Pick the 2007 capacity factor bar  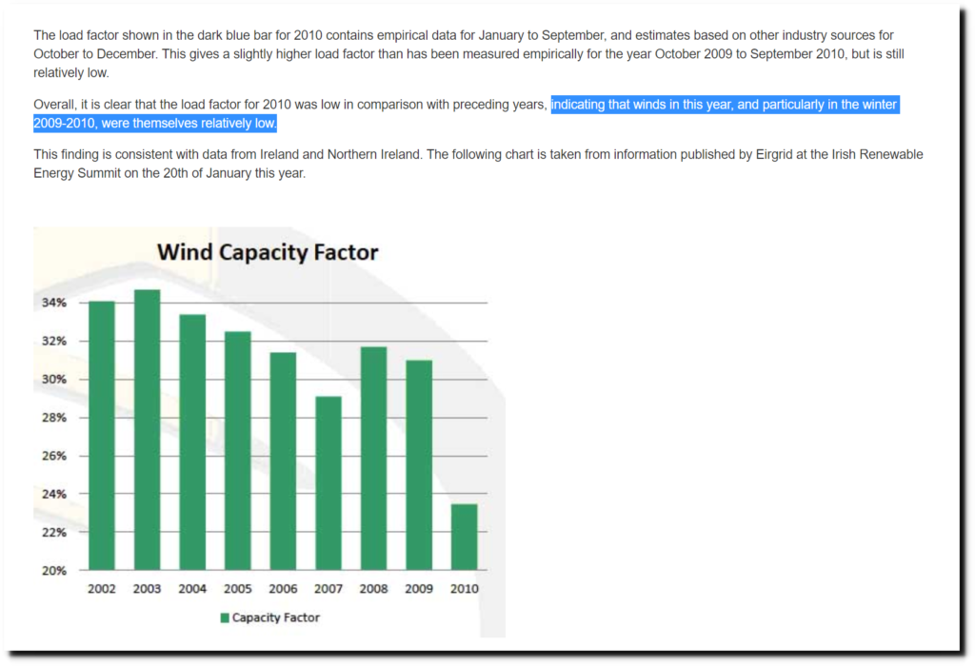[328, 483]
